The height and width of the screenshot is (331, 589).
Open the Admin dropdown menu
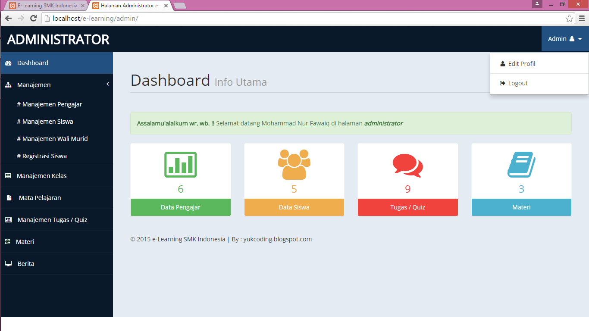point(564,38)
